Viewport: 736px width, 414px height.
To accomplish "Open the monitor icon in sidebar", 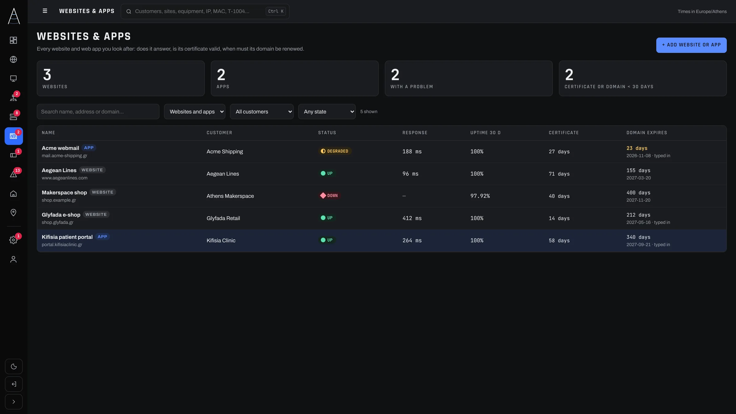I will (13, 79).
